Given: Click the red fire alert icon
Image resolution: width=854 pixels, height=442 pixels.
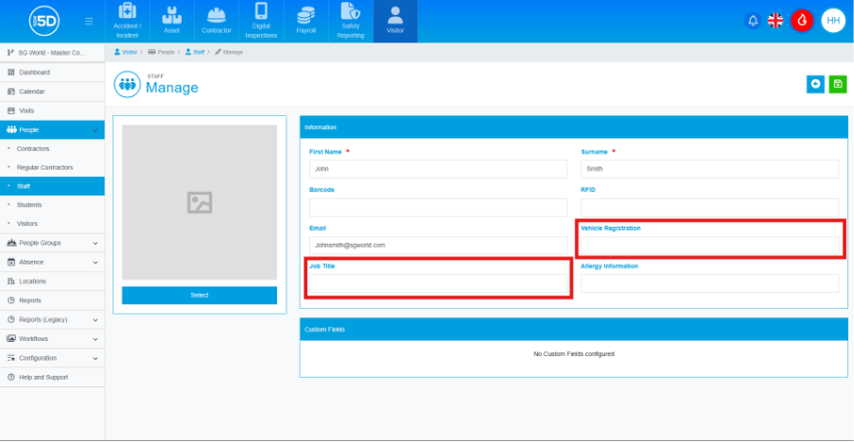Looking at the screenshot, I should (802, 21).
